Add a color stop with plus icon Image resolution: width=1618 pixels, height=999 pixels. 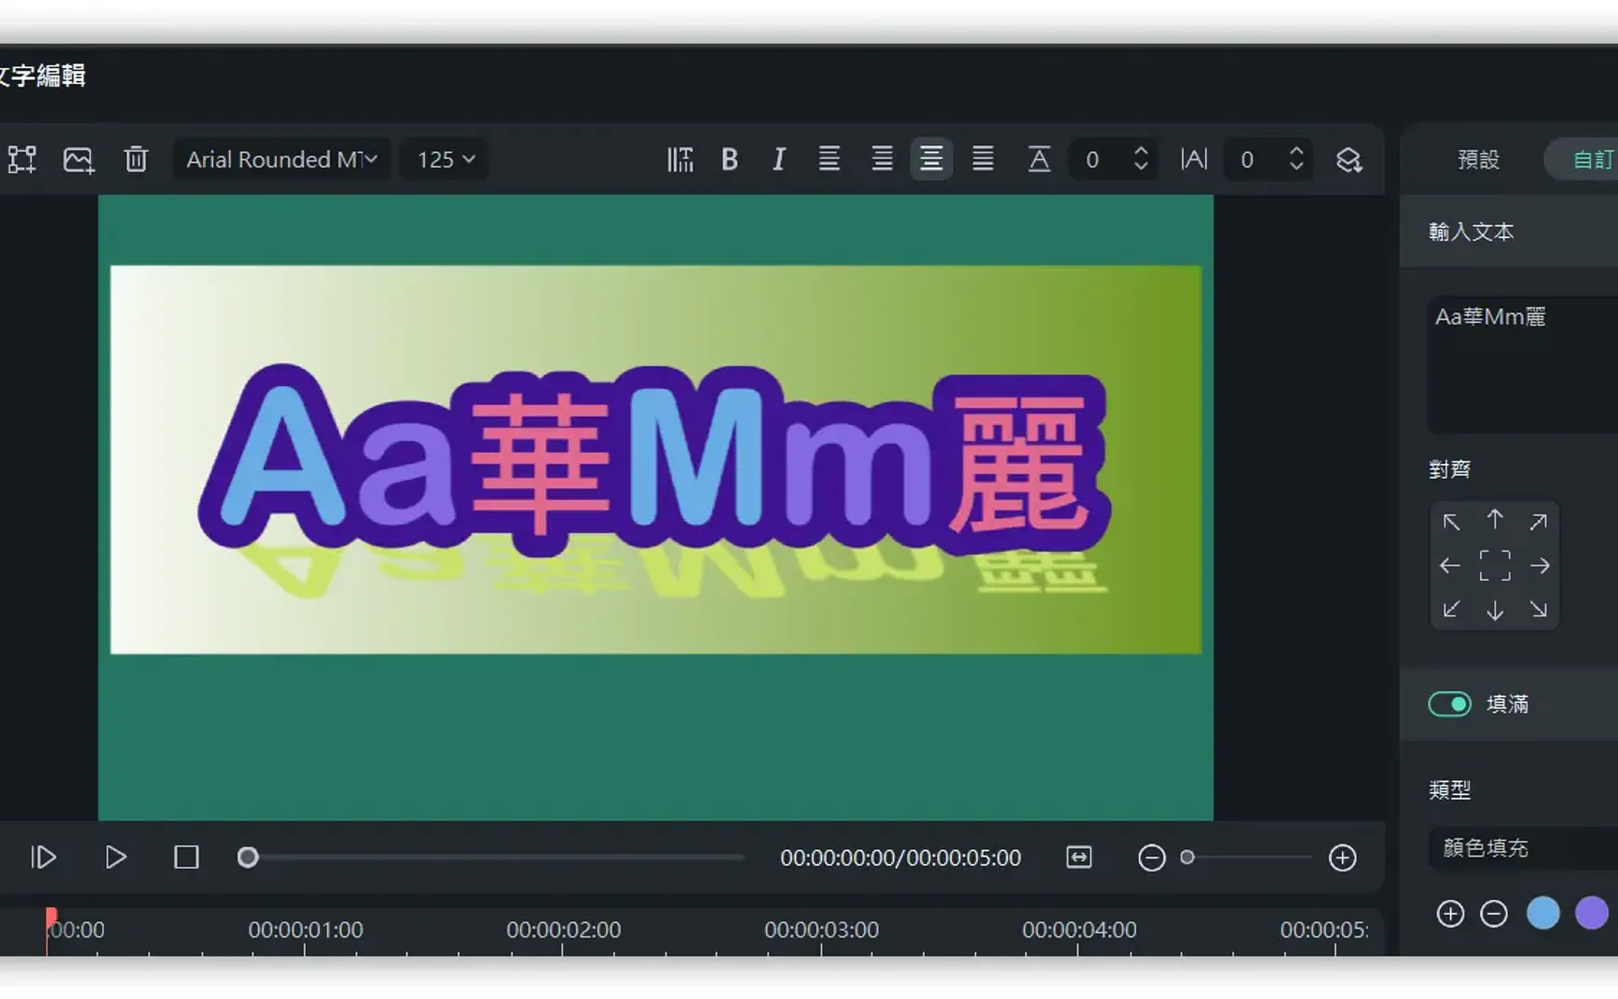coord(1450,913)
